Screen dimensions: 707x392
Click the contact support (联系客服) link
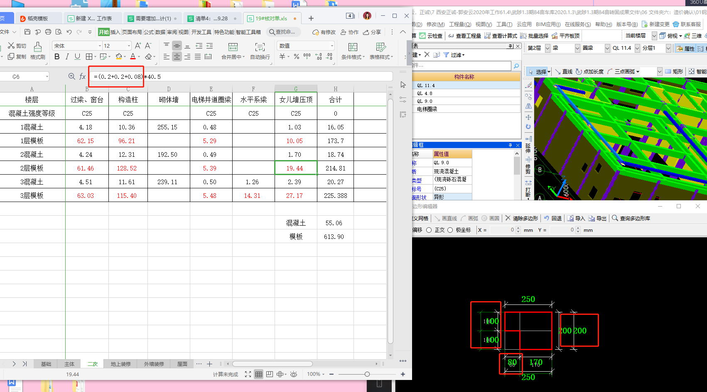[x=686, y=24]
